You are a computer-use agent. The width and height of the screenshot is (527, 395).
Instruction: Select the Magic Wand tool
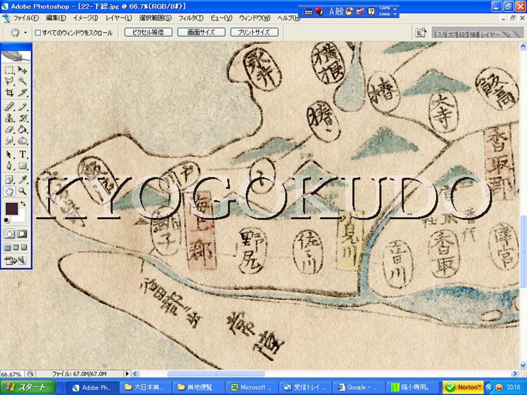tap(22, 81)
